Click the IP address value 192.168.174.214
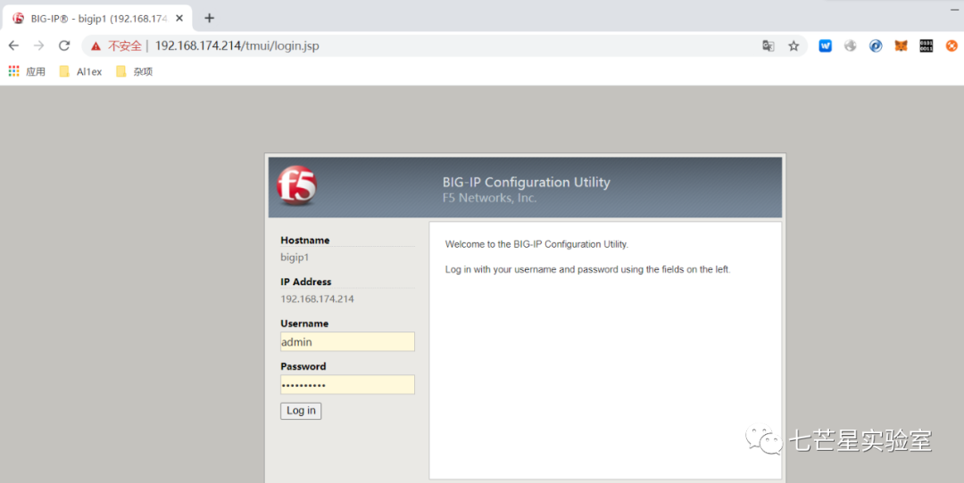This screenshot has height=483, width=964. 317,299
